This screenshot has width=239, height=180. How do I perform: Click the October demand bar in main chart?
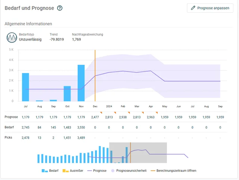coord(67,94)
